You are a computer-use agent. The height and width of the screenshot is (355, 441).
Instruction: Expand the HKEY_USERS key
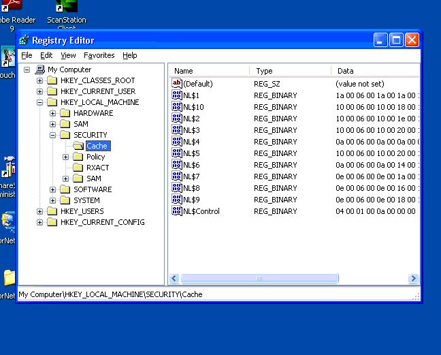tap(39, 211)
